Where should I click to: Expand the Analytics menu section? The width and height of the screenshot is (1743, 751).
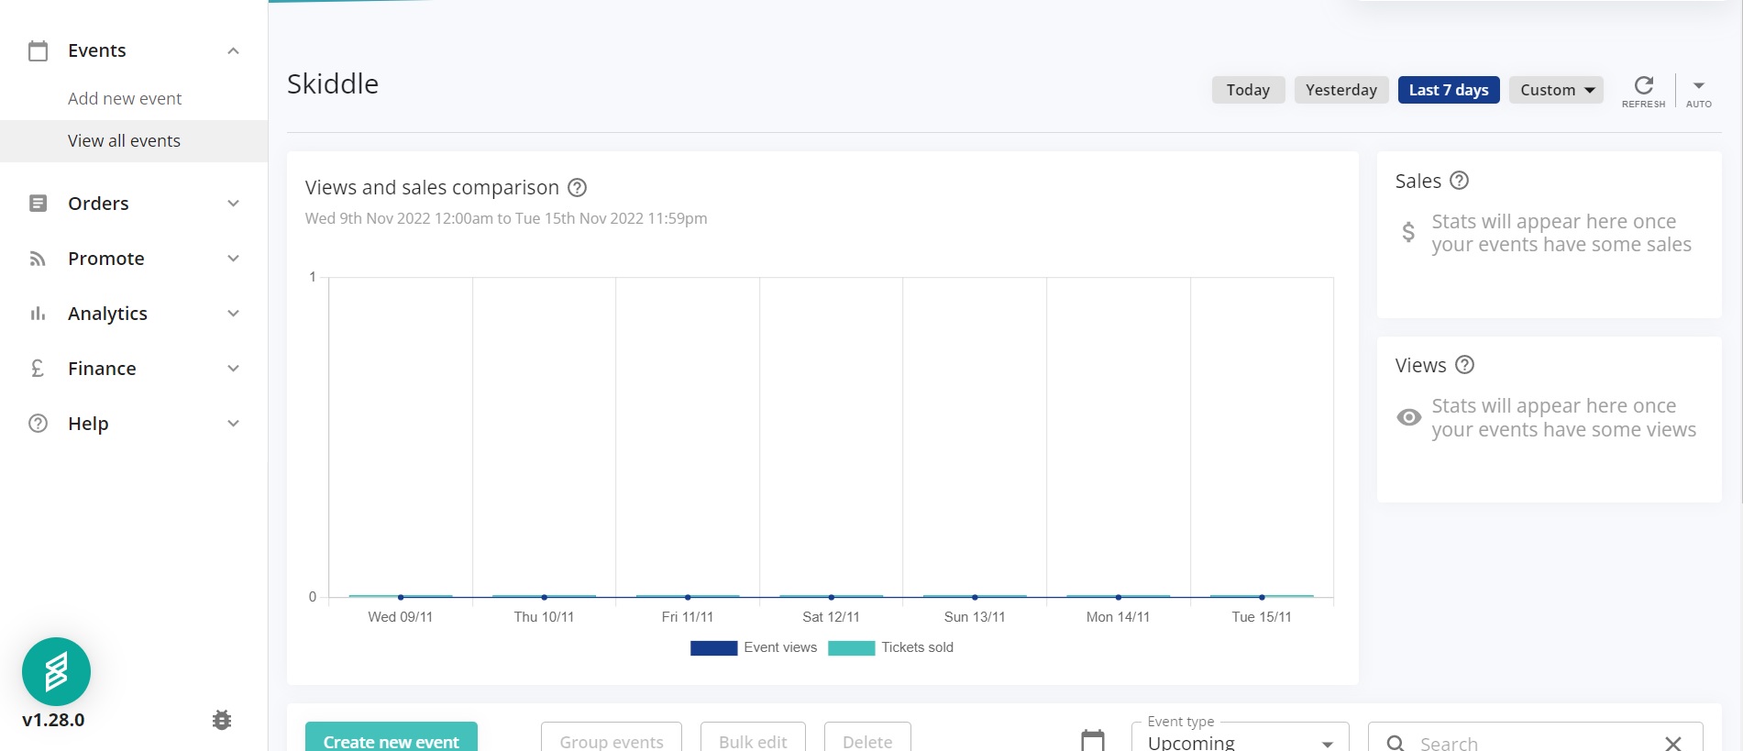[234, 314]
